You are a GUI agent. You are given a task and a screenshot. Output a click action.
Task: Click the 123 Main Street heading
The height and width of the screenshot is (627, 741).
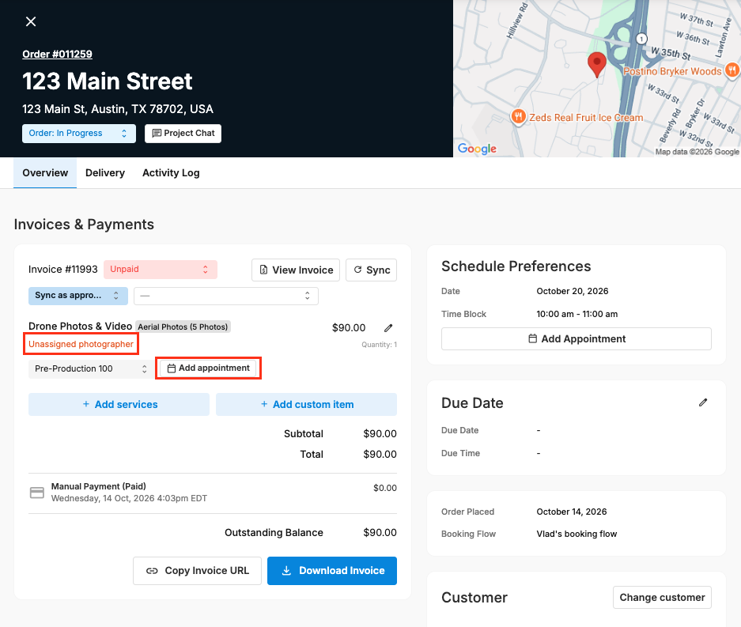point(108,81)
